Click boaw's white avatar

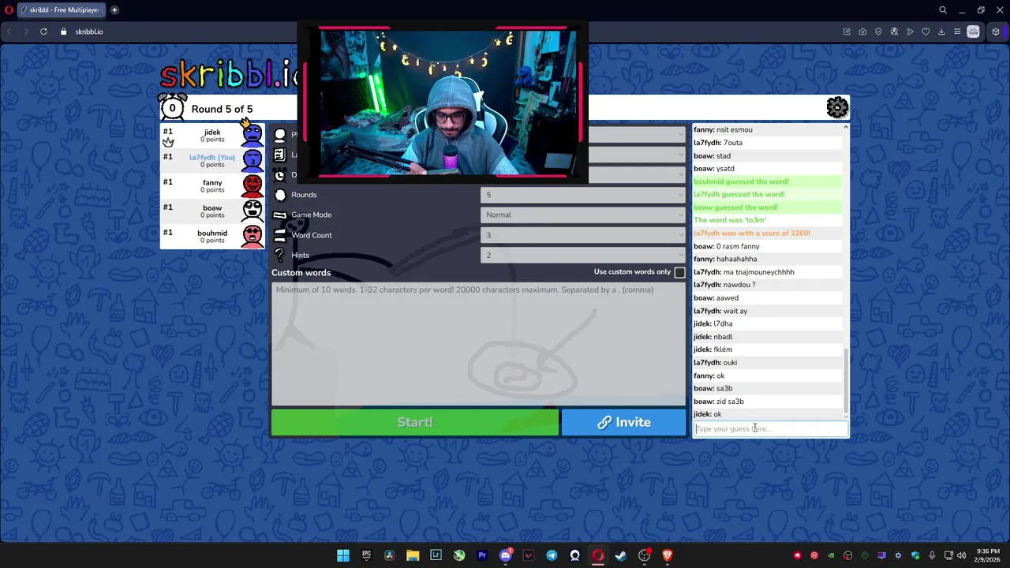click(x=252, y=211)
